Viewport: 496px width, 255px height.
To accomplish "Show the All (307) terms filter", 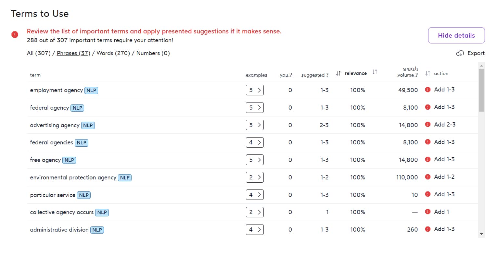I will point(39,53).
